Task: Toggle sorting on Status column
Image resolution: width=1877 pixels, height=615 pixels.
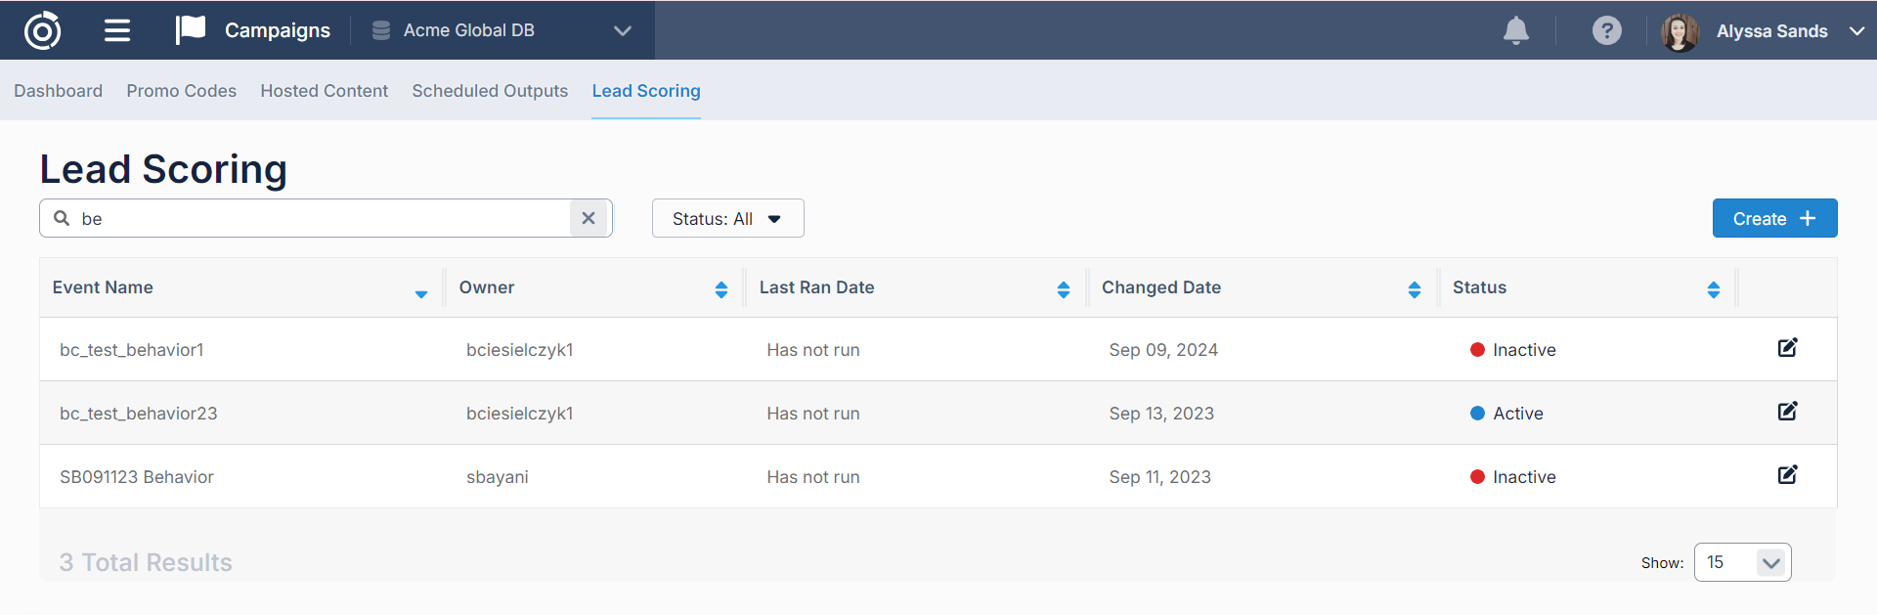Action: [1713, 289]
